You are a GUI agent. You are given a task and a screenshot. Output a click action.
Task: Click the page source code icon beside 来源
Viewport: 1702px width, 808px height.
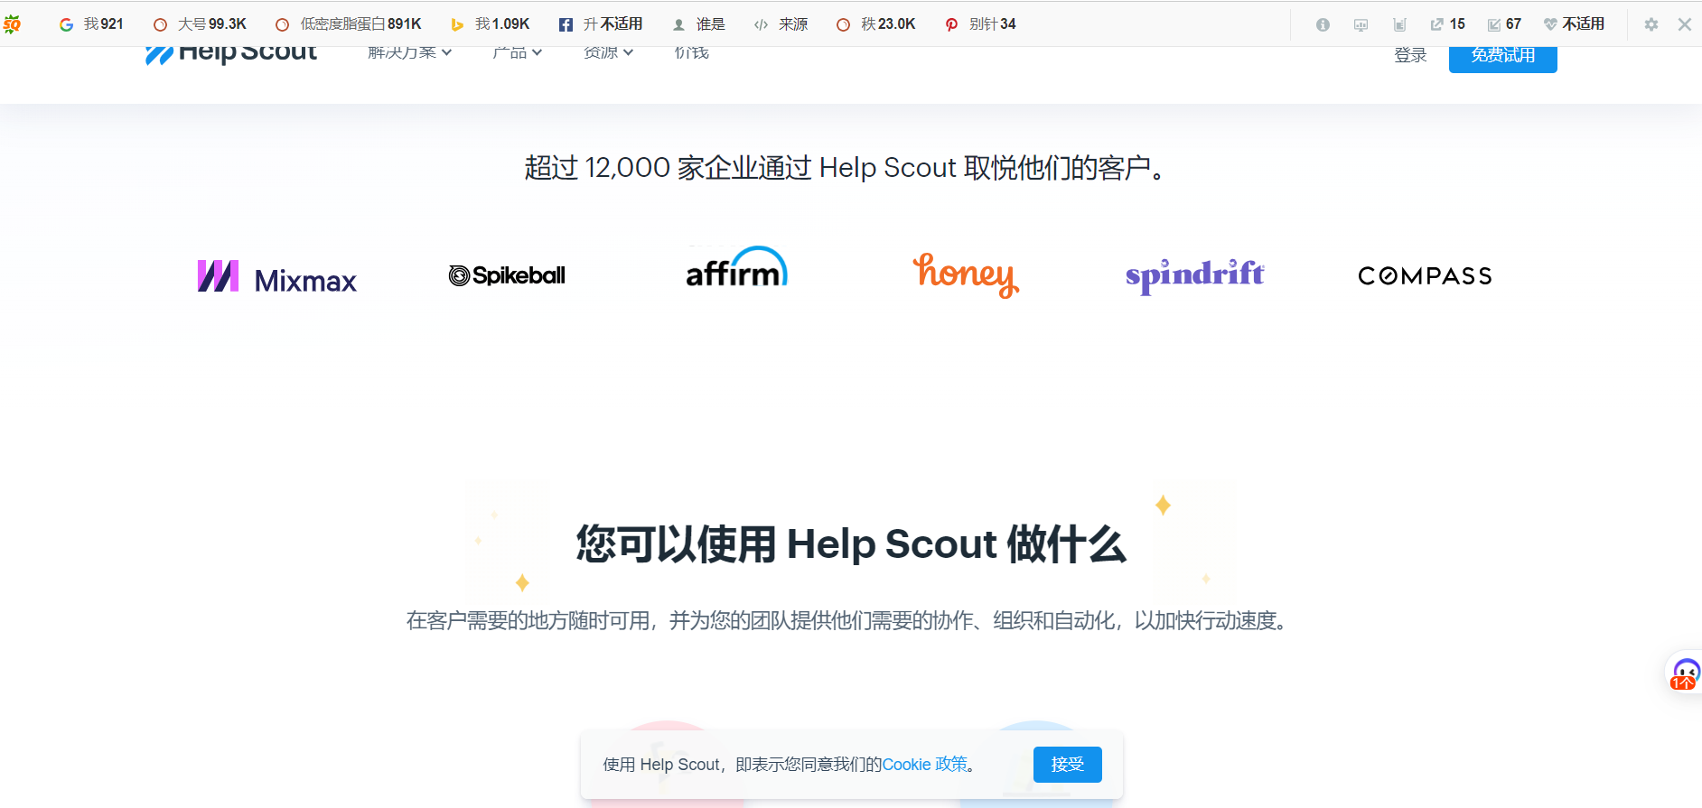point(761,24)
